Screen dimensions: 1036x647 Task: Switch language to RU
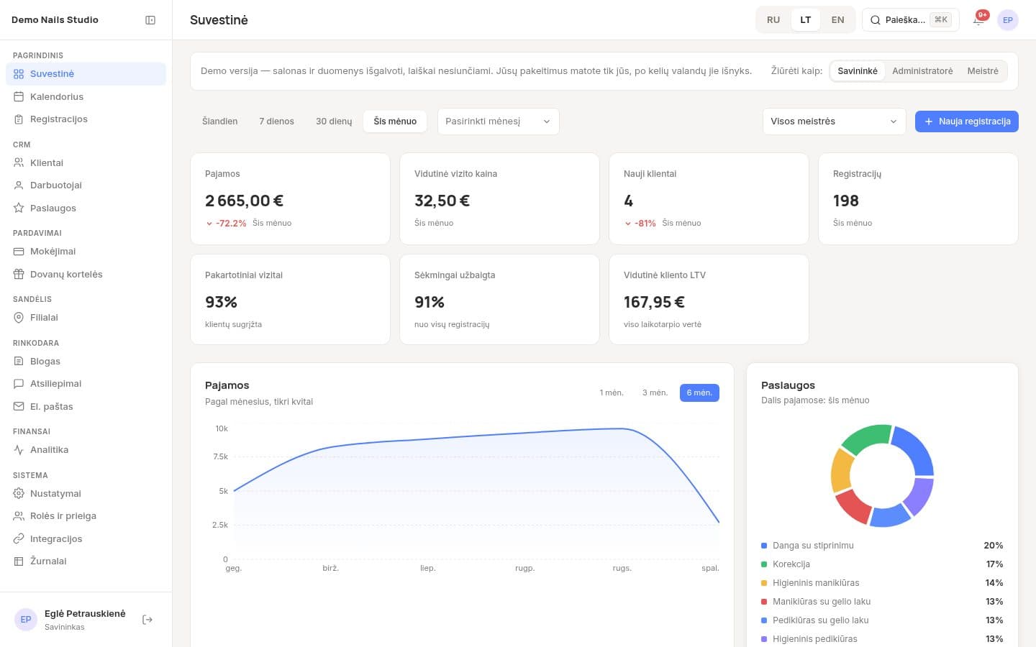[773, 20]
